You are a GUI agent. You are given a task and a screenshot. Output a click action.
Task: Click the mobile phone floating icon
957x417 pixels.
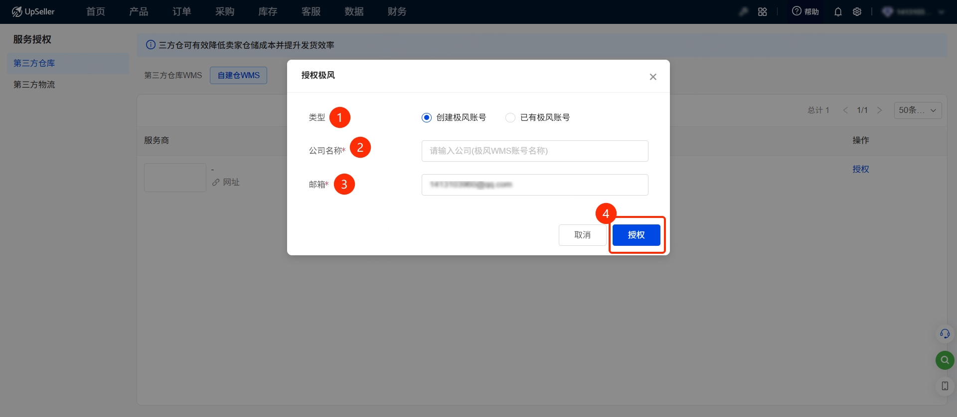click(945, 386)
